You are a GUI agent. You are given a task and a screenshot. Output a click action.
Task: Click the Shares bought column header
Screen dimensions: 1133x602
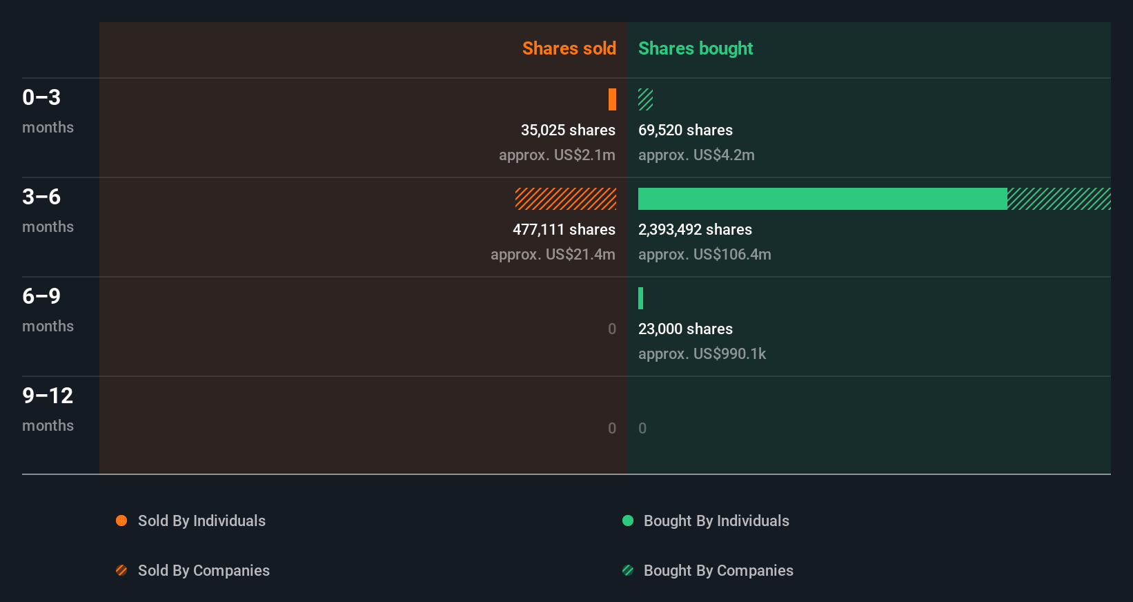[696, 48]
